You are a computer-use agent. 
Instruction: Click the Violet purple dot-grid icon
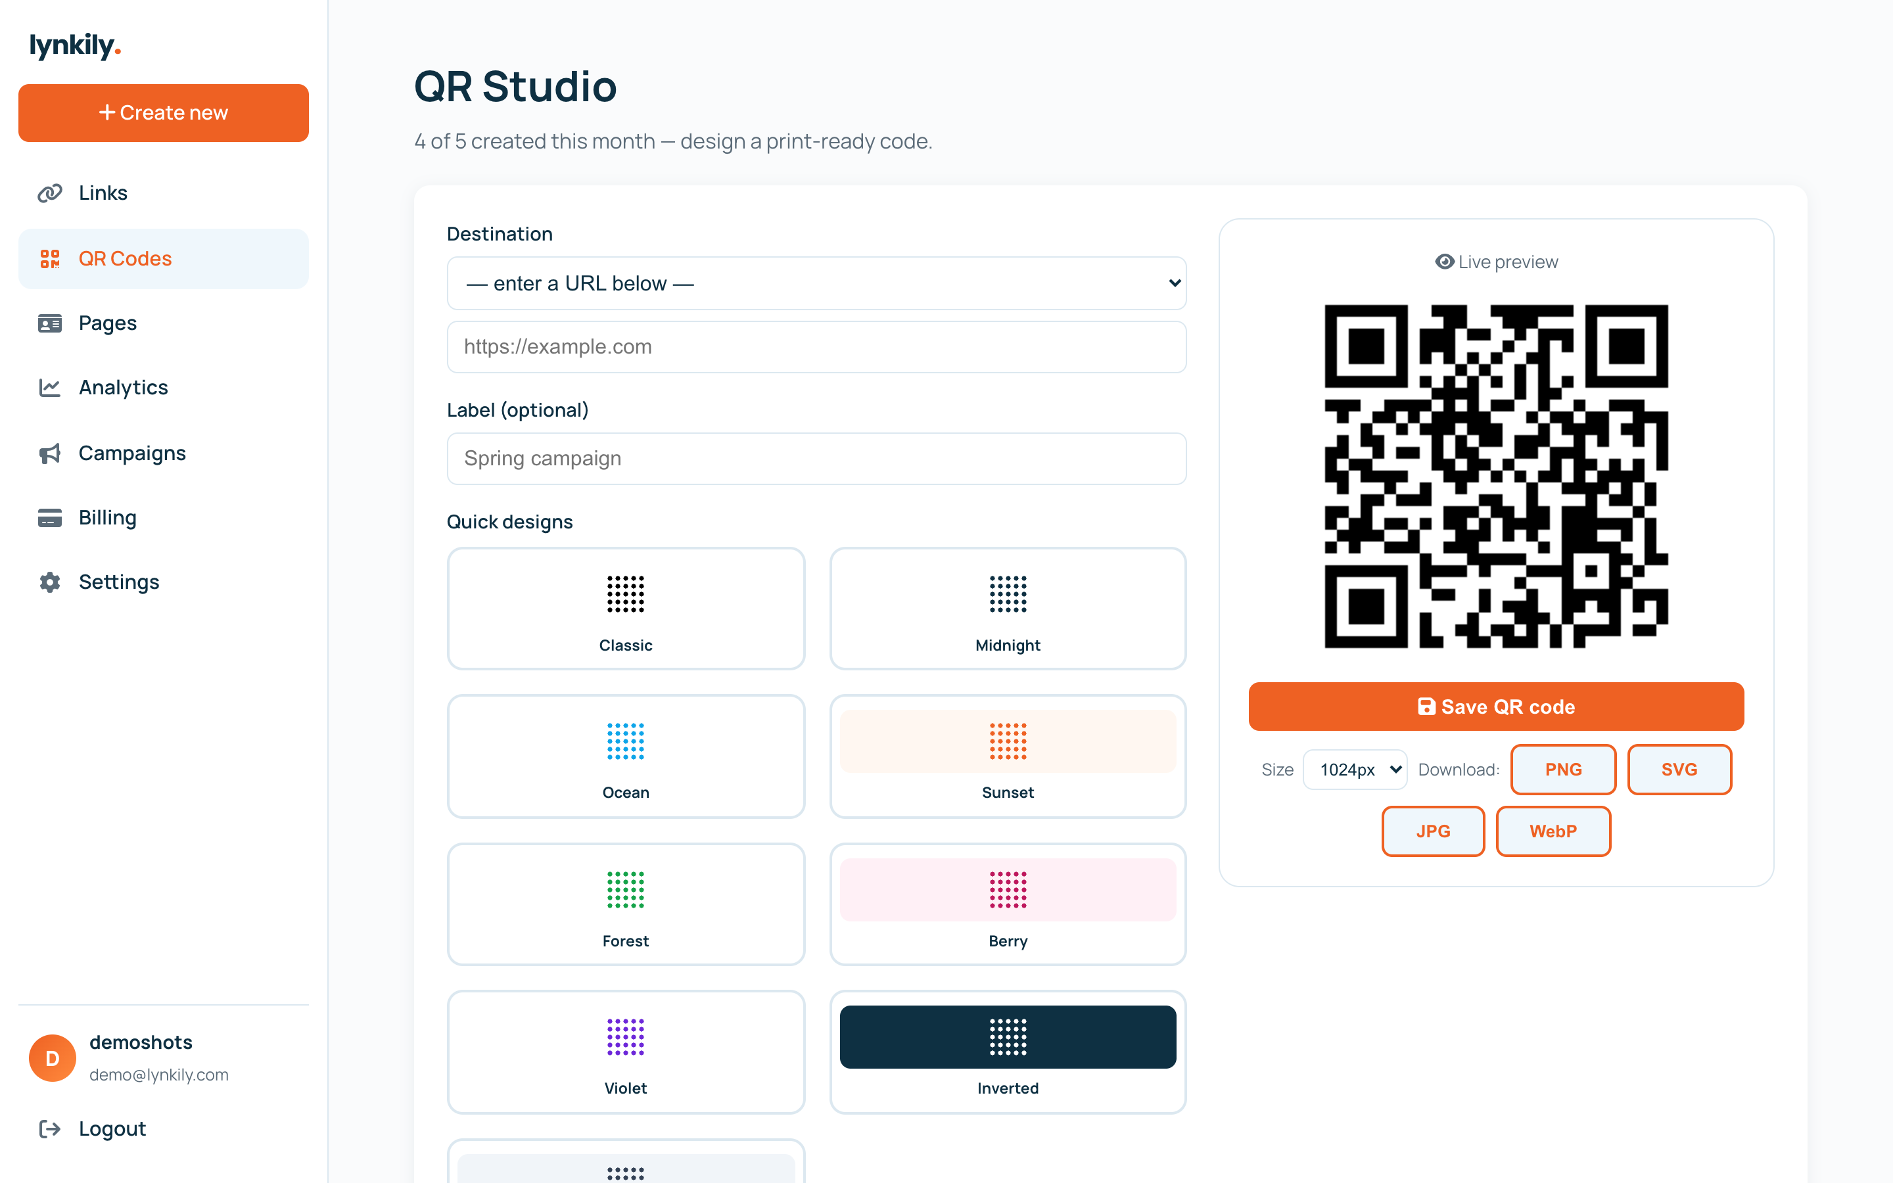(x=626, y=1038)
